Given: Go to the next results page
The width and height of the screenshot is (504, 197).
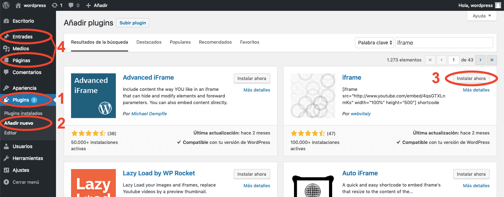Looking at the screenshot, I should (x=480, y=60).
